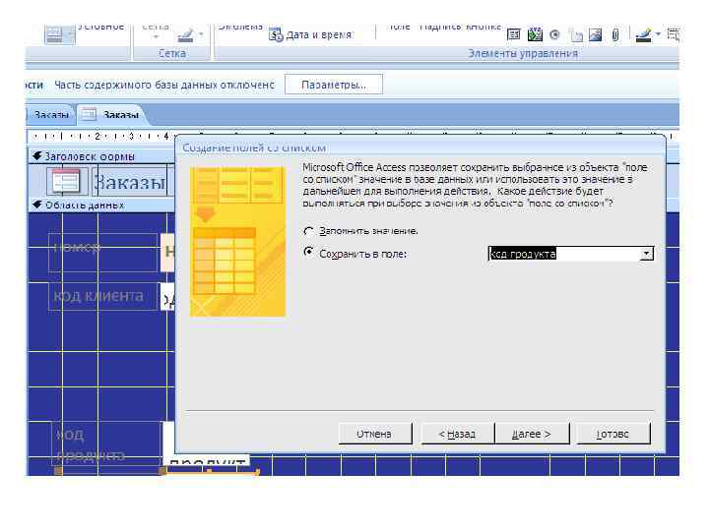Select the Attachment paperclip control icon
709x531 pixels.
615,34
